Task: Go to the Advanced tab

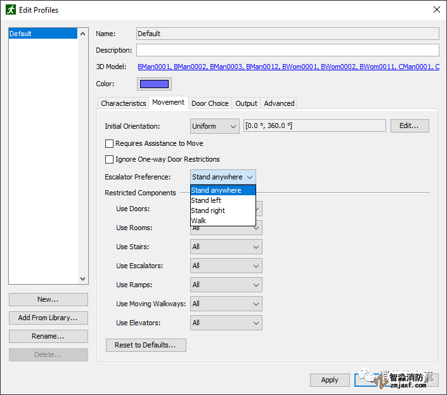Action: pyautogui.click(x=279, y=103)
